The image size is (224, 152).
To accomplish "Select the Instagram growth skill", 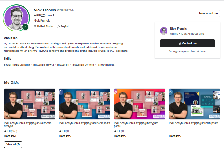I will click(x=44, y=65).
